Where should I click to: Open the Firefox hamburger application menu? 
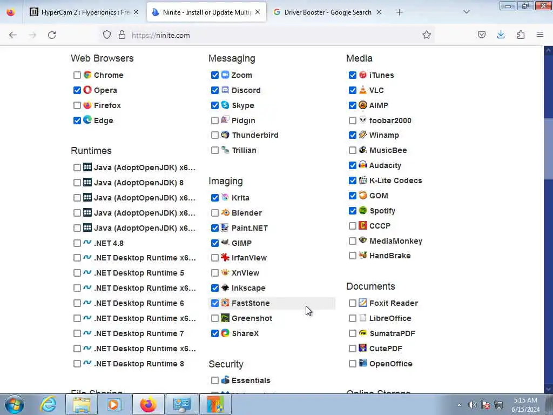pos(540,35)
